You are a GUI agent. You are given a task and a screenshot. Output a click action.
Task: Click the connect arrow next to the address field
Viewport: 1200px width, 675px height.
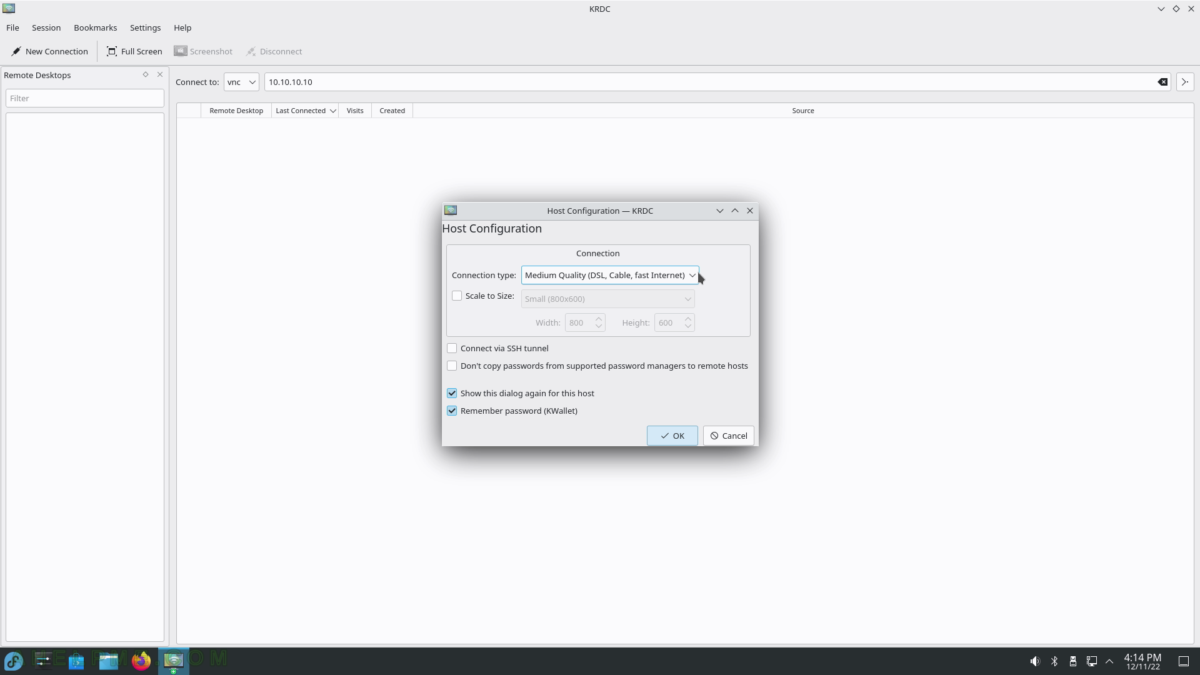point(1185,82)
